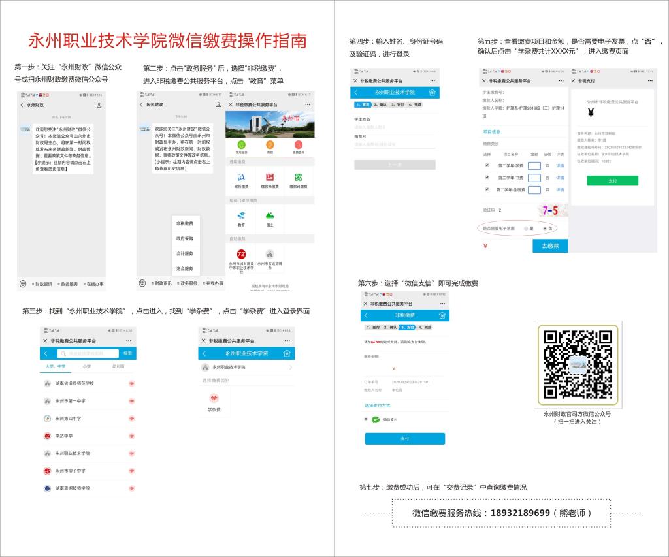Open three-dot menu on 非税支付 page
Image resolution: width=669 pixels, height=557 pixels.
[x=650, y=80]
